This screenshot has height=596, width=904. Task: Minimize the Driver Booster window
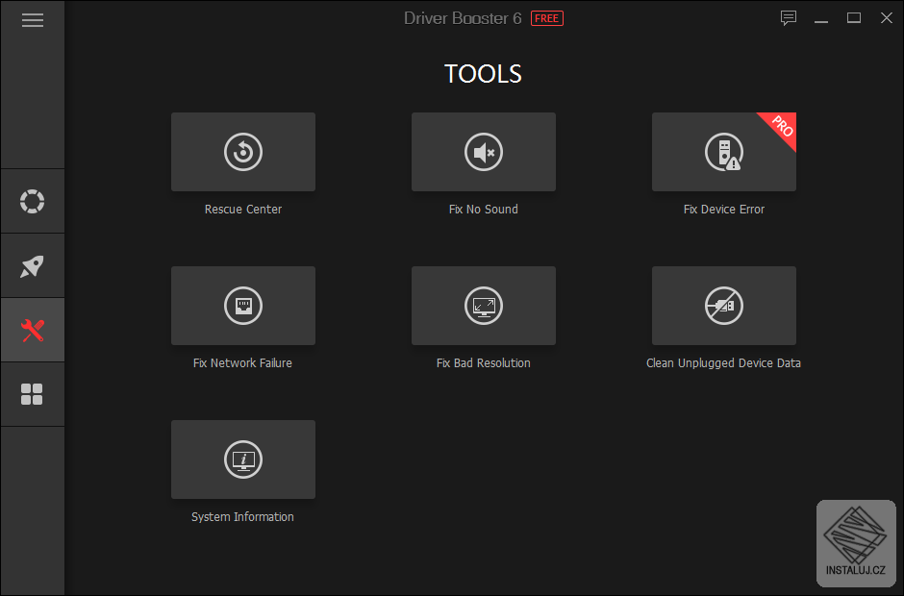click(x=821, y=18)
